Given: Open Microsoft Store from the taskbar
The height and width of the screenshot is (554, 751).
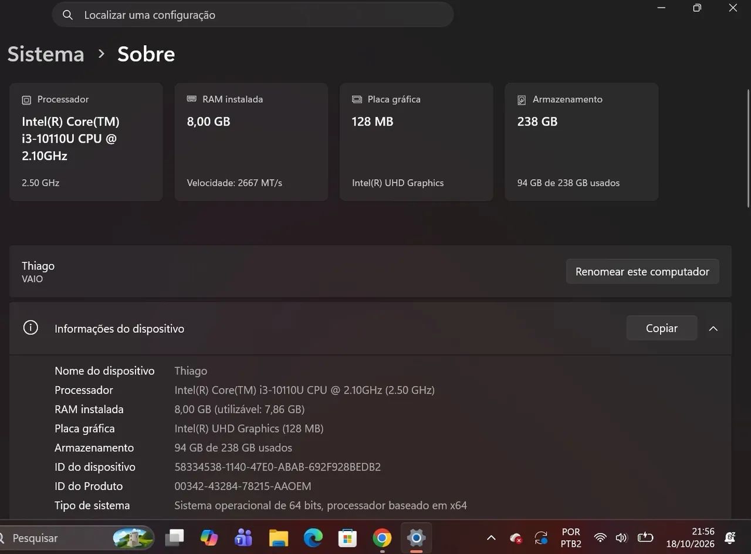Looking at the screenshot, I should [347, 538].
